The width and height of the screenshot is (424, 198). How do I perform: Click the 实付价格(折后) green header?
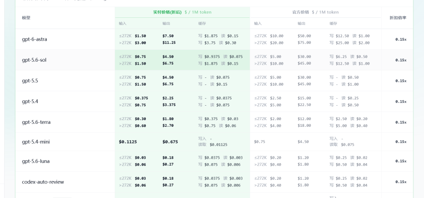pos(167,12)
